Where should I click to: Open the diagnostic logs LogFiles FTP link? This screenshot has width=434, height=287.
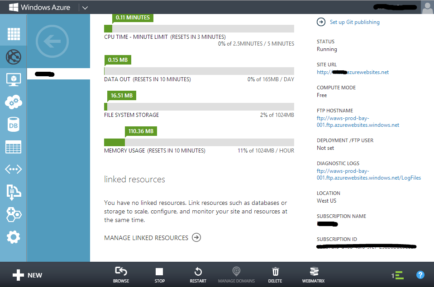point(369,174)
